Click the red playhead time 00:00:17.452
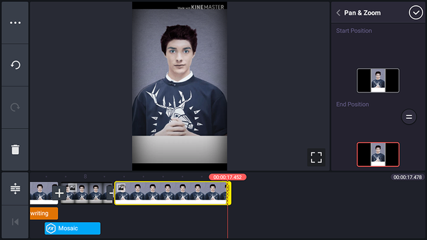427x240 pixels. [228, 177]
